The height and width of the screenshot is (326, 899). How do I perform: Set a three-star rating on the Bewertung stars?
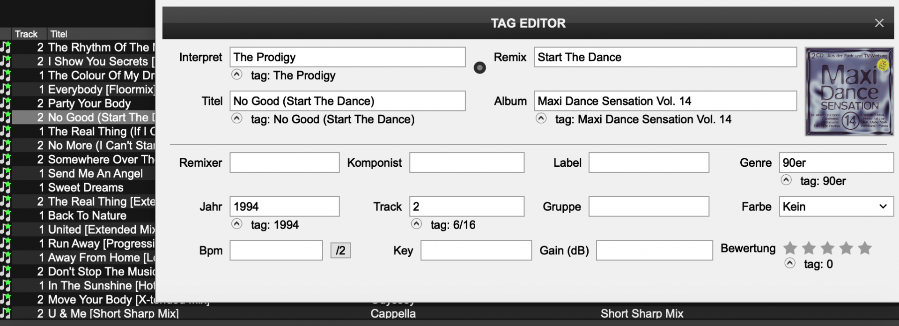(x=826, y=248)
